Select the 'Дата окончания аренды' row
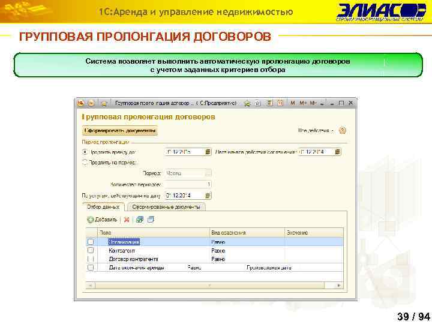 215,267
